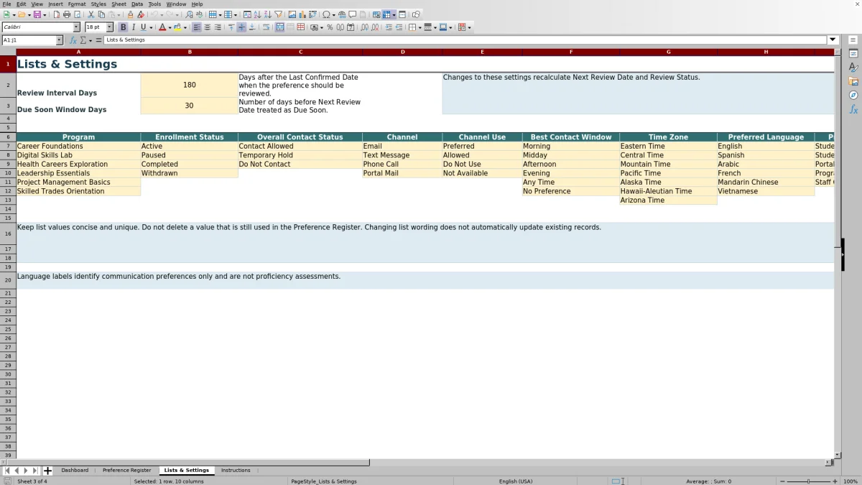Toggle Underline formatting
Image resolution: width=862 pixels, height=485 pixels.
click(143, 27)
